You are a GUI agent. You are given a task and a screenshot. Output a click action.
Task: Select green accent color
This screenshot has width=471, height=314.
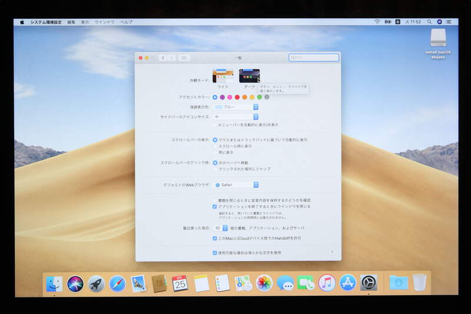pyautogui.click(x=259, y=97)
